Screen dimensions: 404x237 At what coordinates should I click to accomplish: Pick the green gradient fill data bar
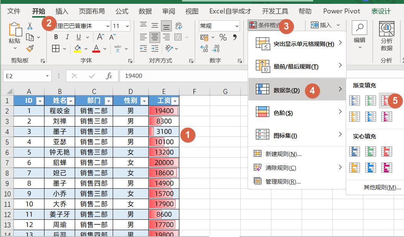(371, 100)
